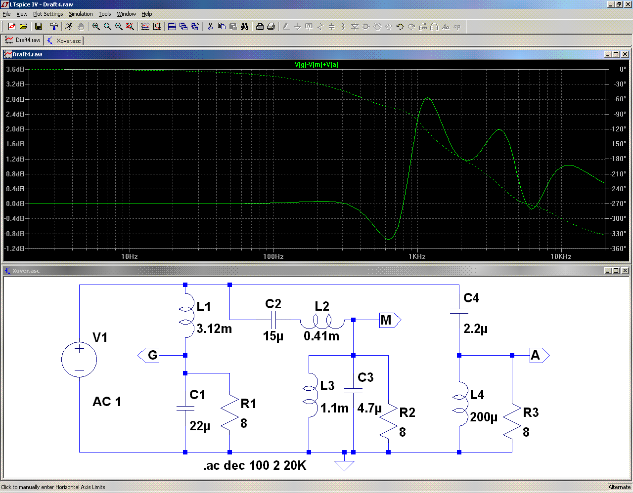Open the File menu

click(x=6, y=14)
